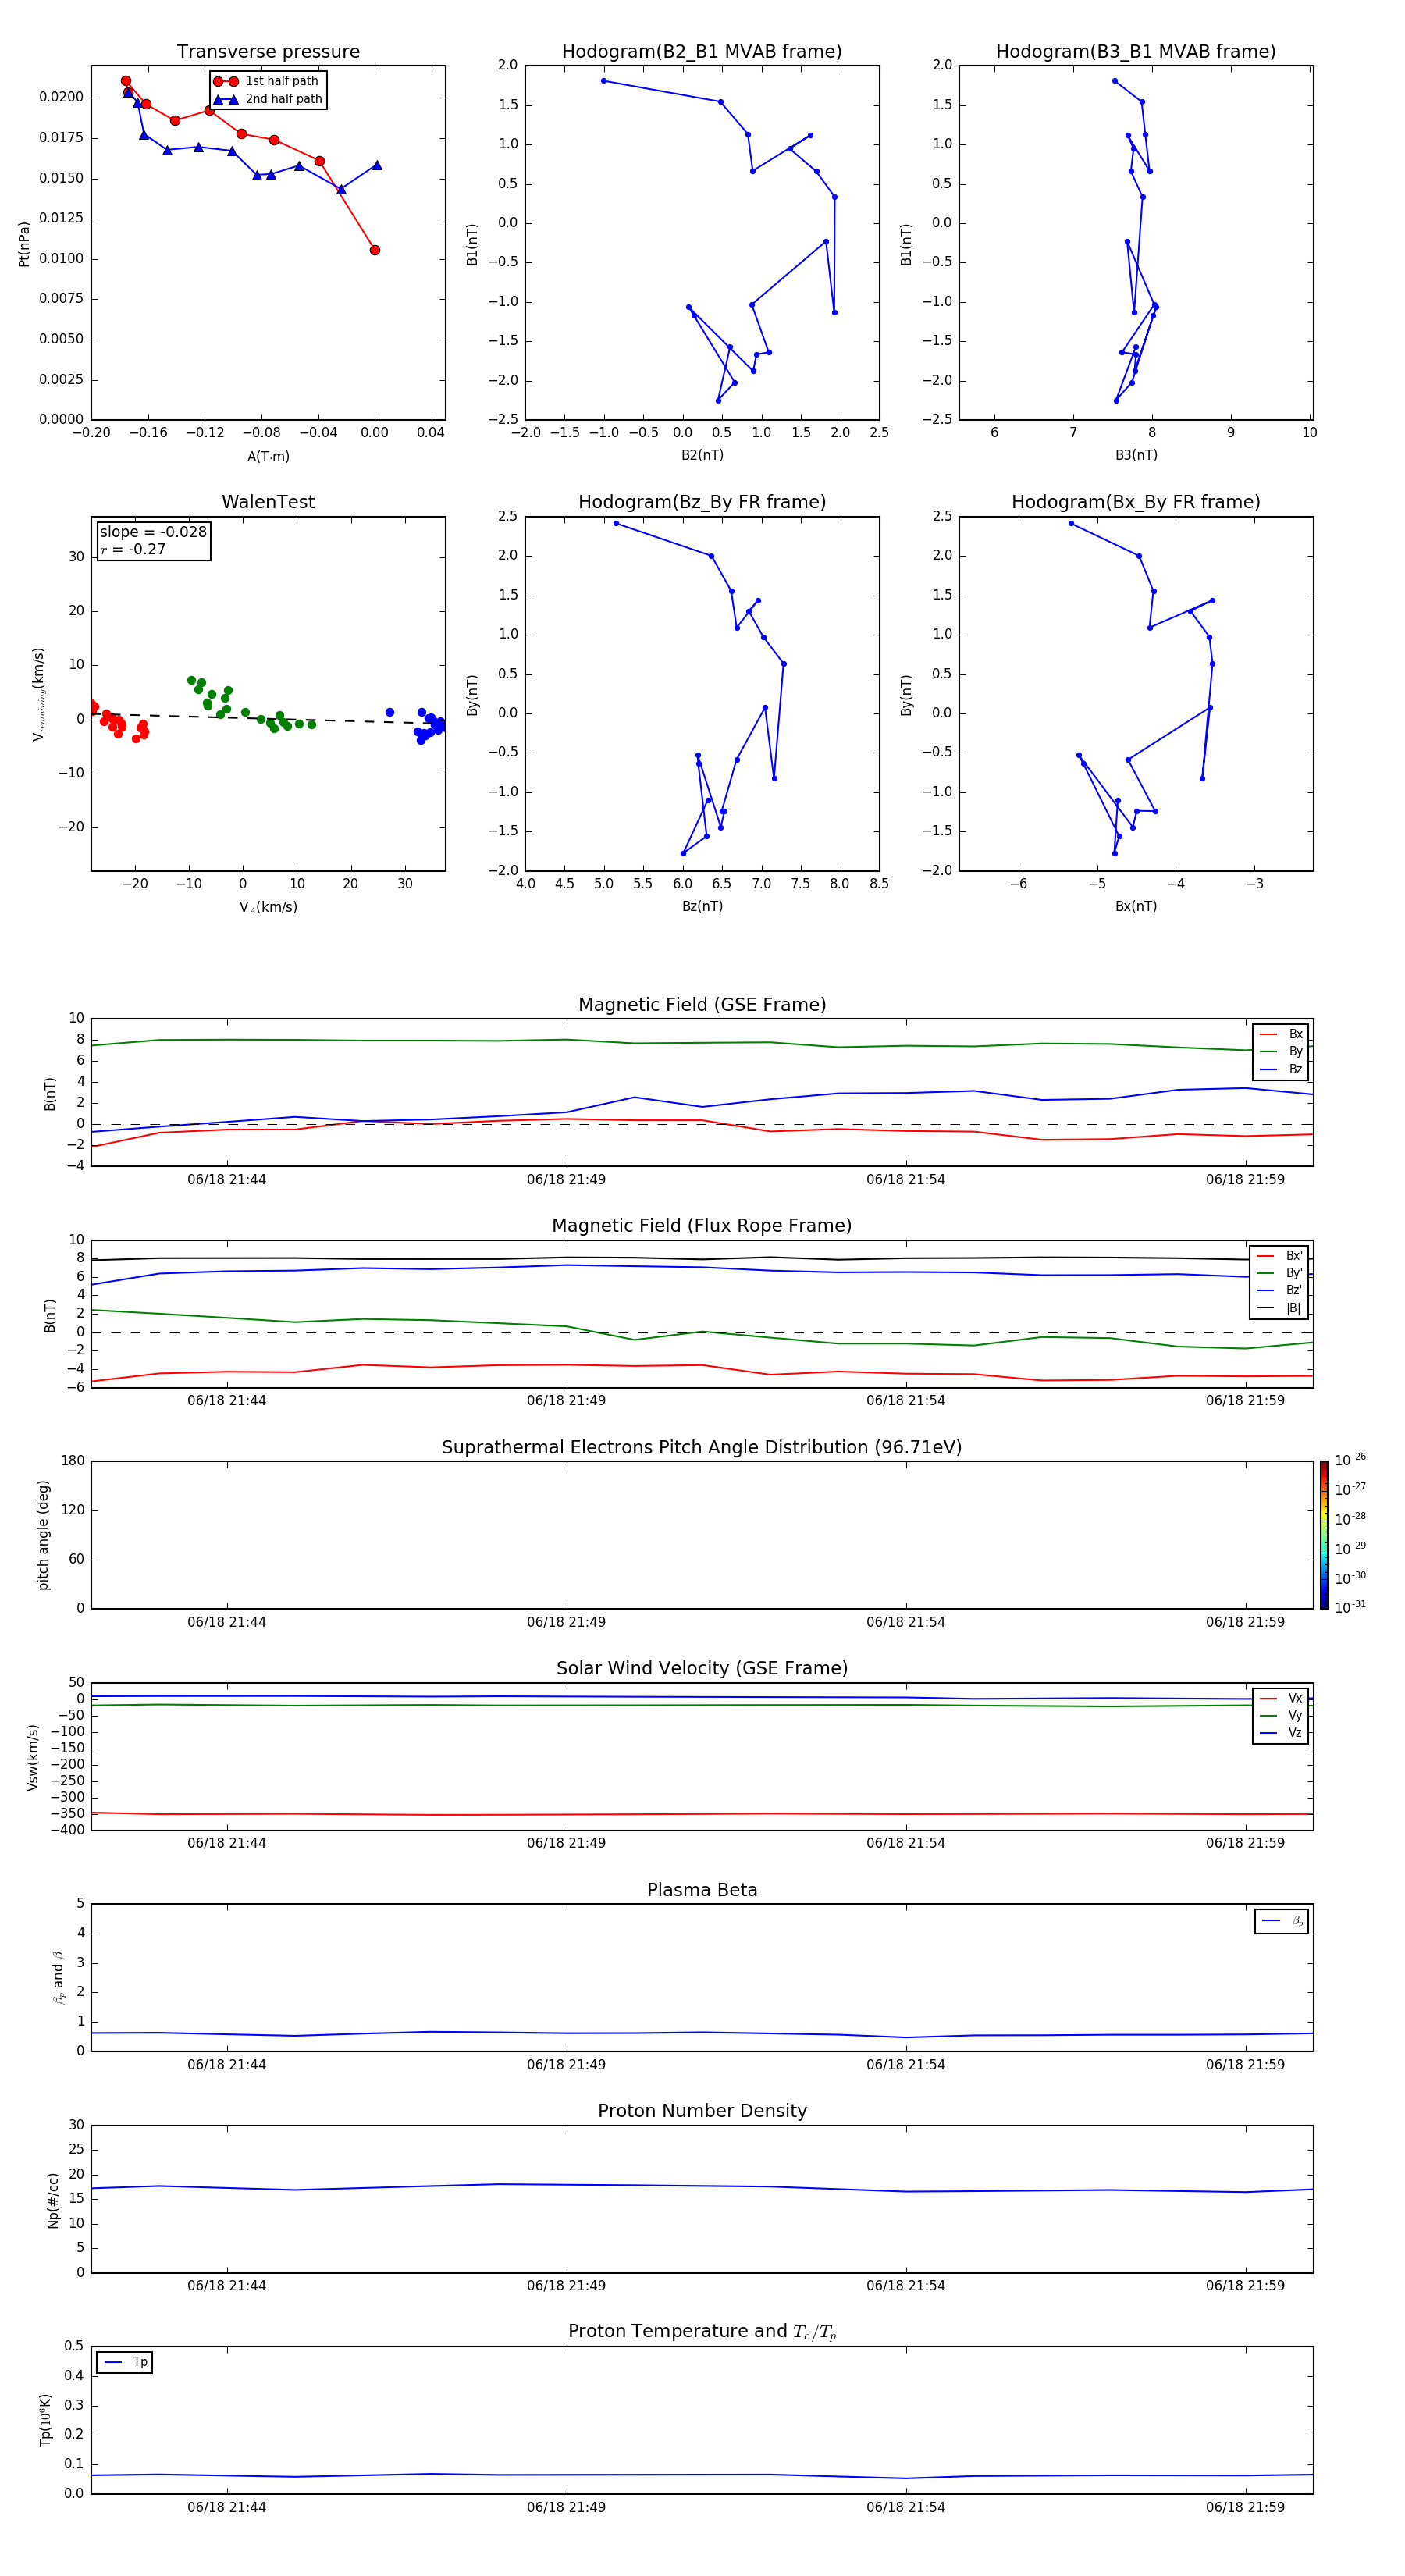Click the B2(nT) x-axis label

pyautogui.click(x=702, y=455)
